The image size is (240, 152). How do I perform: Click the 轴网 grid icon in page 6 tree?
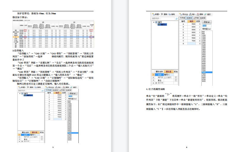point(156,22)
